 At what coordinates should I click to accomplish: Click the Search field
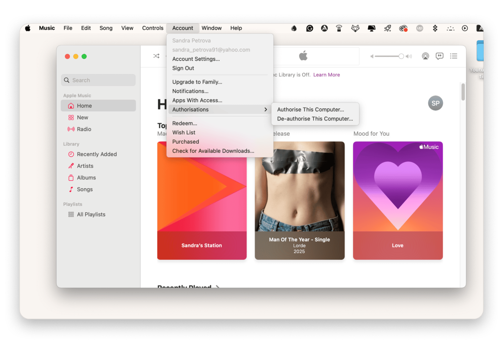click(98, 80)
